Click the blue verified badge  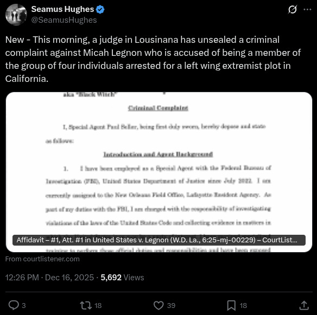[100, 10]
